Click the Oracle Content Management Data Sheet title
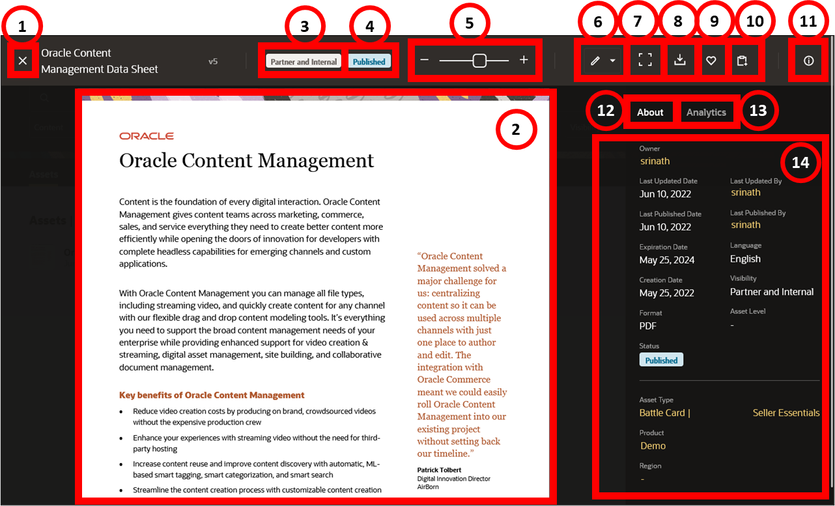Screen dimensions: 835x506 (x=100, y=61)
